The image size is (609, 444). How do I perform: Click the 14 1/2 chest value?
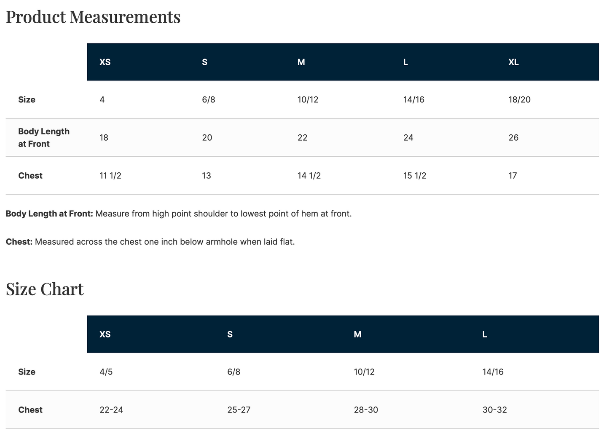click(309, 176)
